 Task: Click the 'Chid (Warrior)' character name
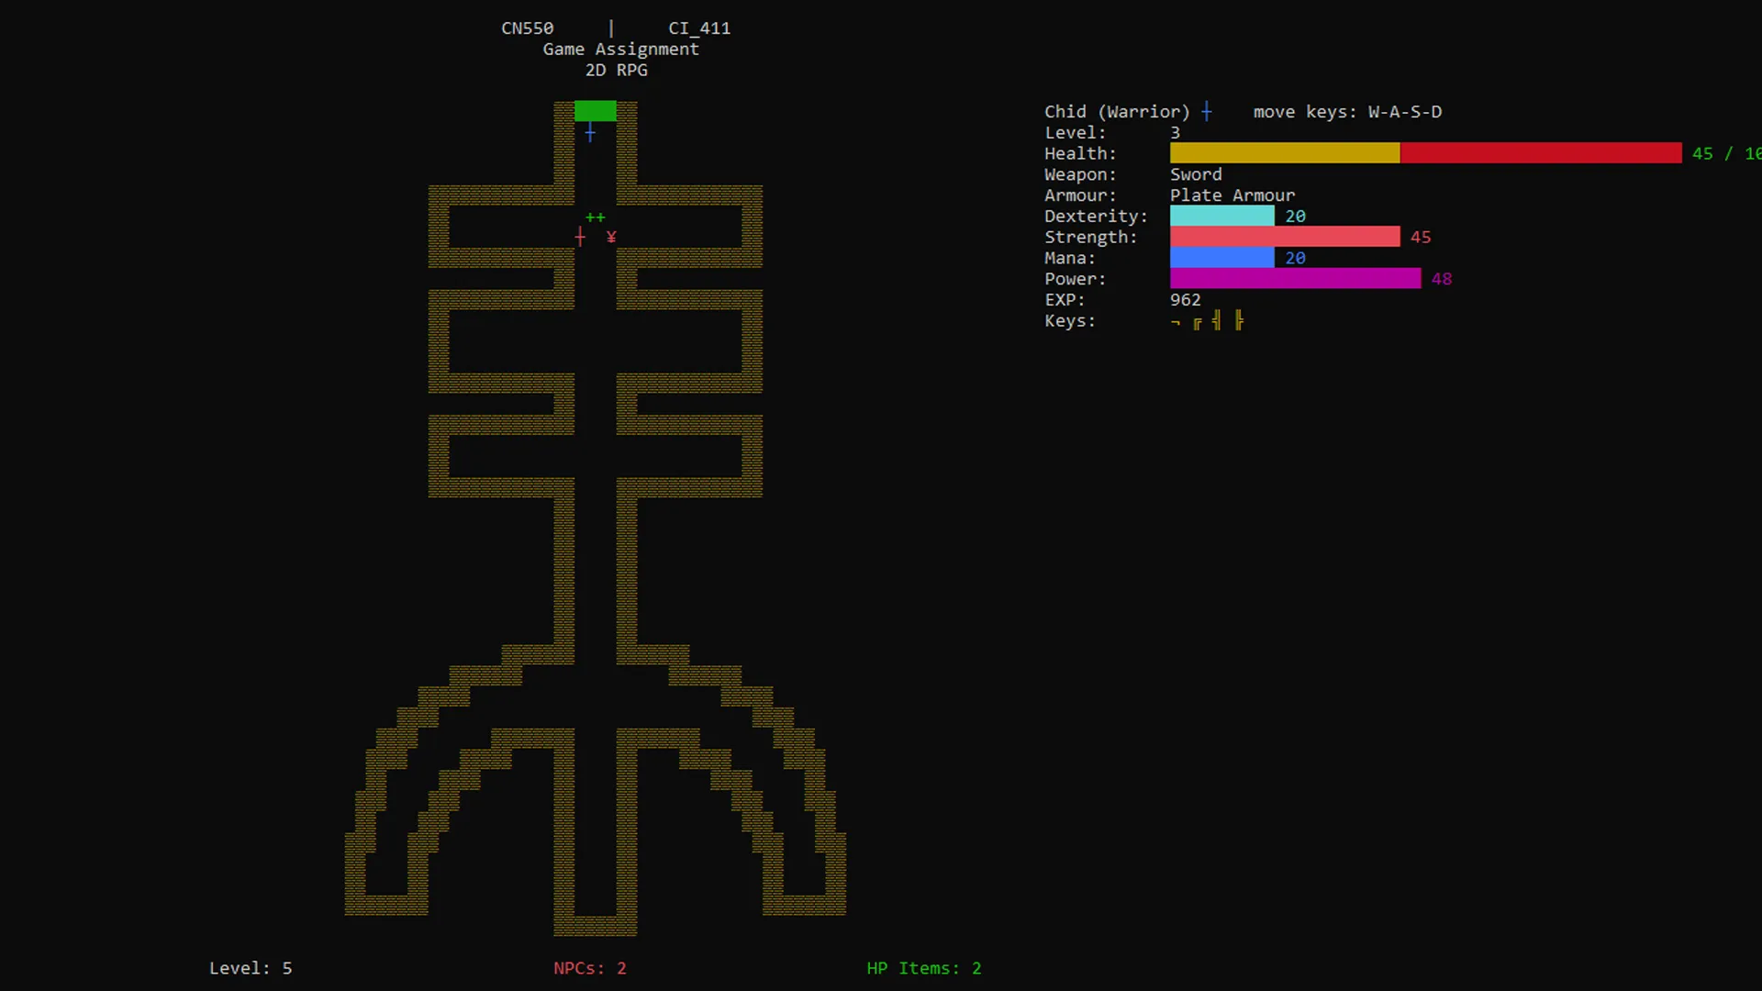pos(1117,112)
